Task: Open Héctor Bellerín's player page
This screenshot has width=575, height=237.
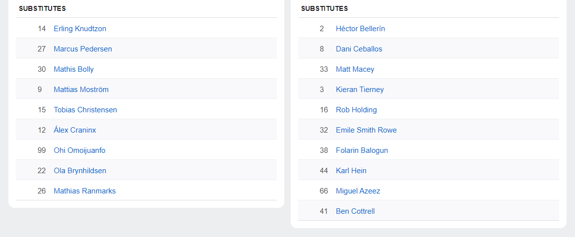Action: click(360, 29)
